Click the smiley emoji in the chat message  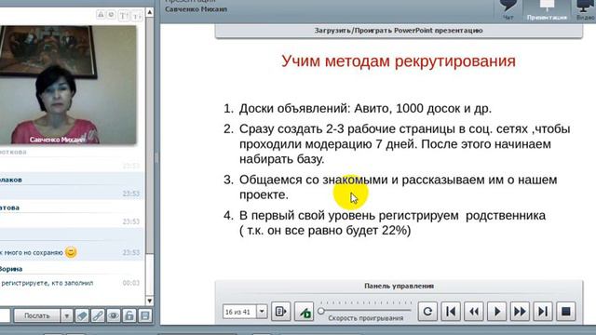(71, 252)
